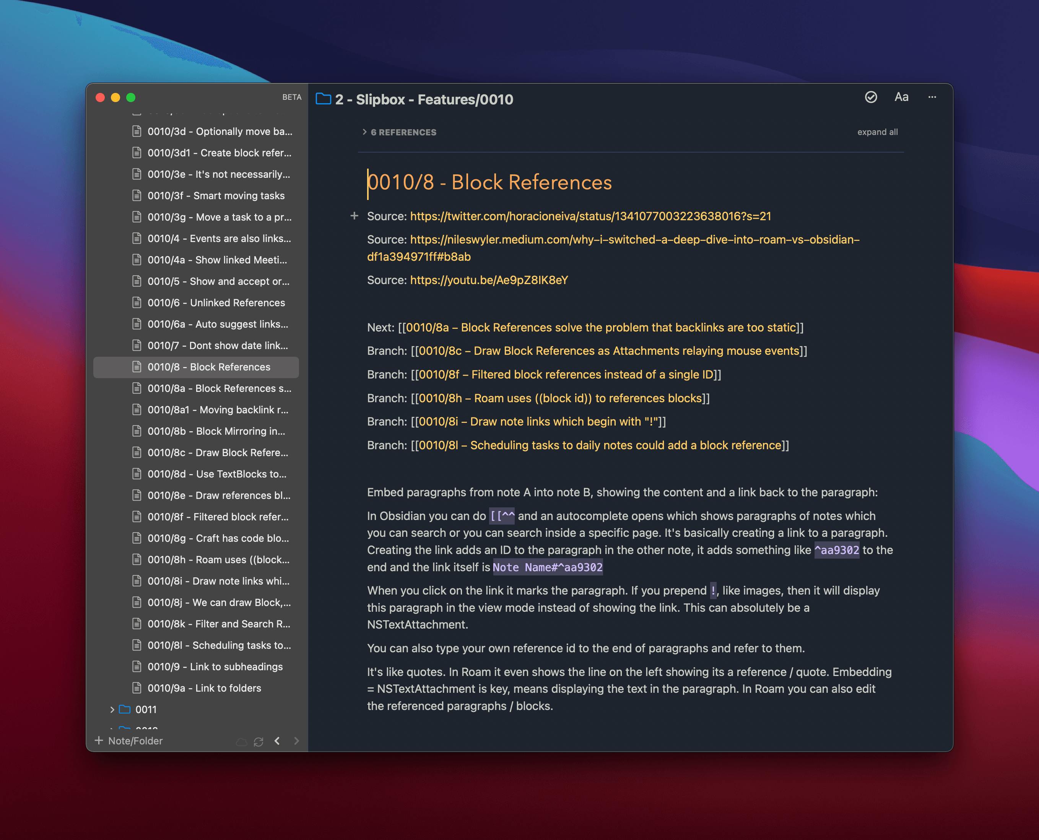The width and height of the screenshot is (1039, 840).
Task: Open the Aa font settings
Action: [x=901, y=97]
